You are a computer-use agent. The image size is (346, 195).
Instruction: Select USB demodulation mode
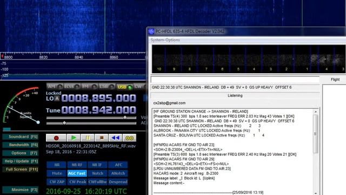click(x=124, y=87)
